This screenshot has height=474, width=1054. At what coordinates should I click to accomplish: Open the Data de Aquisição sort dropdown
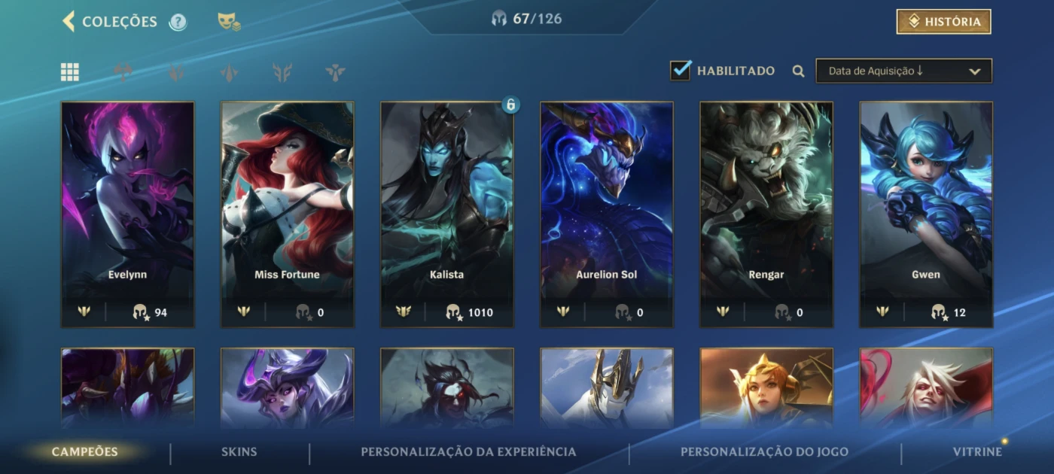pyautogui.click(x=903, y=71)
